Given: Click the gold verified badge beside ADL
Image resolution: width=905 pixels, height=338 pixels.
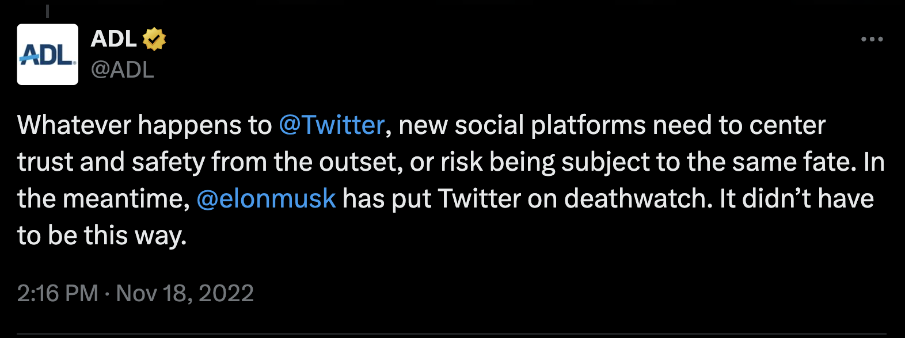Looking at the screenshot, I should (x=154, y=39).
